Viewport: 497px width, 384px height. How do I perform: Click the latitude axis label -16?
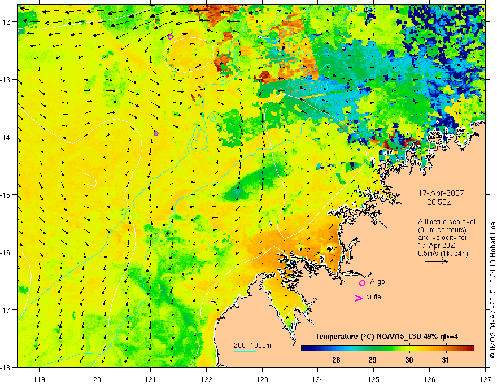[x=6, y=252]
